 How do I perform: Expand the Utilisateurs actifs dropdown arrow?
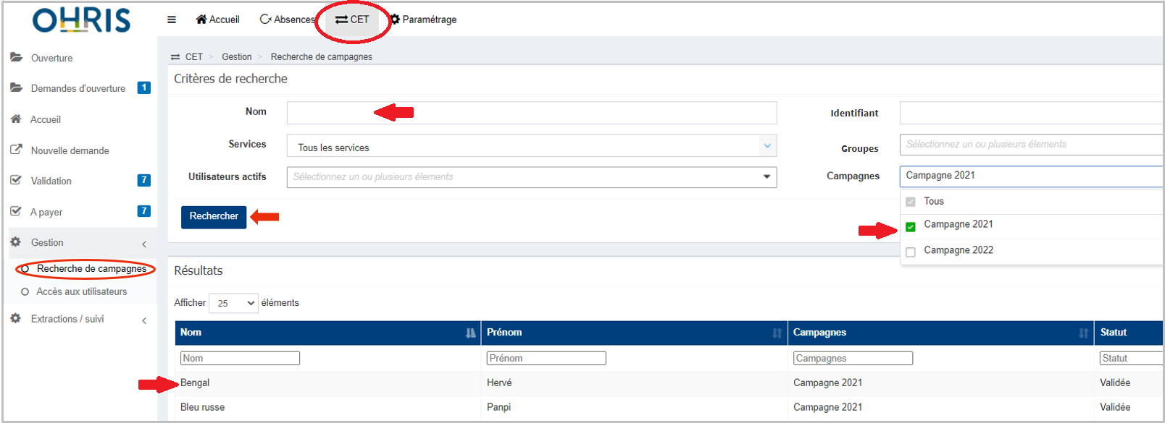coord(767,177)
